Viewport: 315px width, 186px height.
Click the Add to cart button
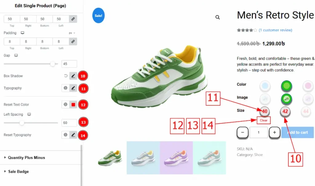[x=297, y=133]
